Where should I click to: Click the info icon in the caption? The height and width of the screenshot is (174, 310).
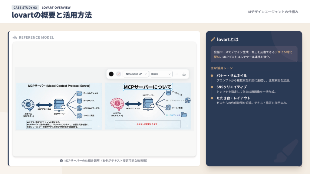click(x=61, y=161)
